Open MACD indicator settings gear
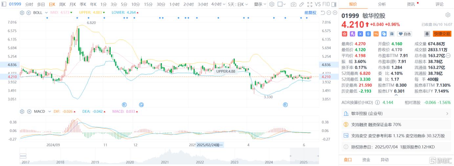 pos(22,111)
